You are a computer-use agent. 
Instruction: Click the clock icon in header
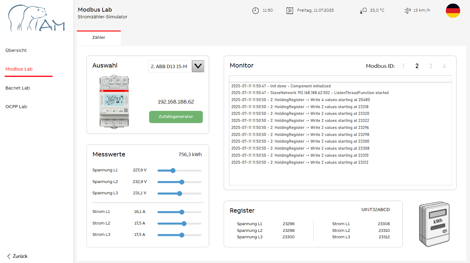coord(255,11)
